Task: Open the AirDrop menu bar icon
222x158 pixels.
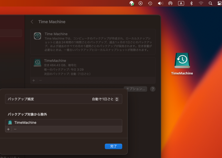Action: coord(170,3)
